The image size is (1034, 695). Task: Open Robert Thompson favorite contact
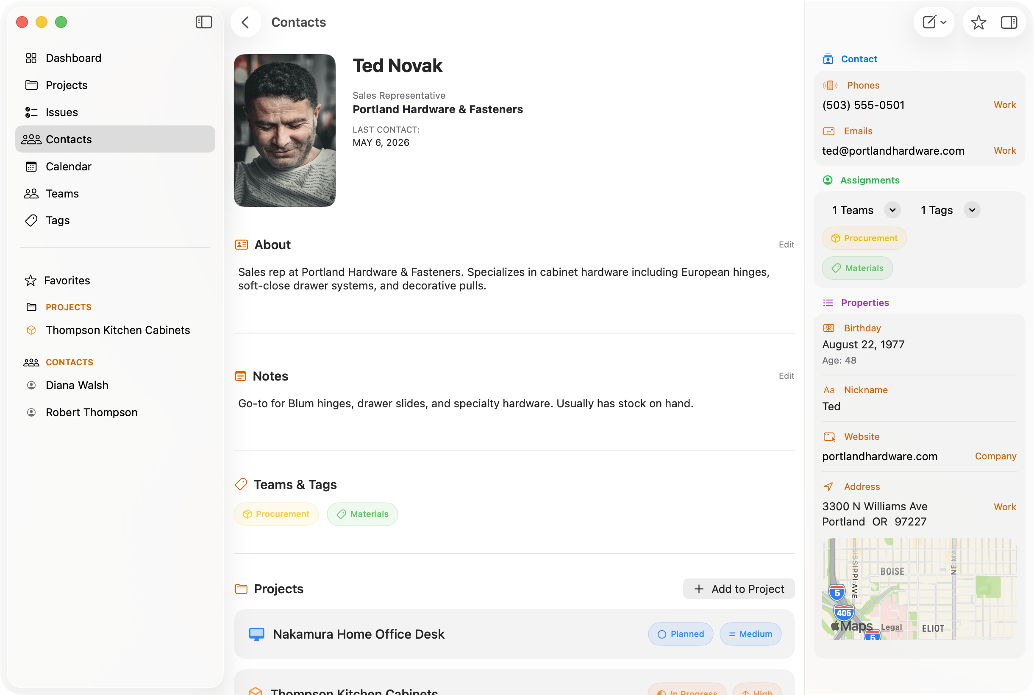115,412
